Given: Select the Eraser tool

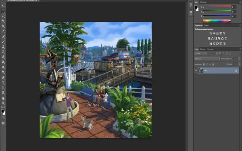Looking at the screenshot, I should (3, 57).
